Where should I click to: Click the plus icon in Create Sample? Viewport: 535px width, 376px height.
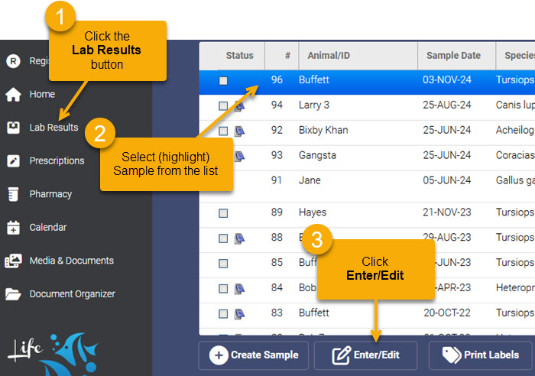(219, 355)
